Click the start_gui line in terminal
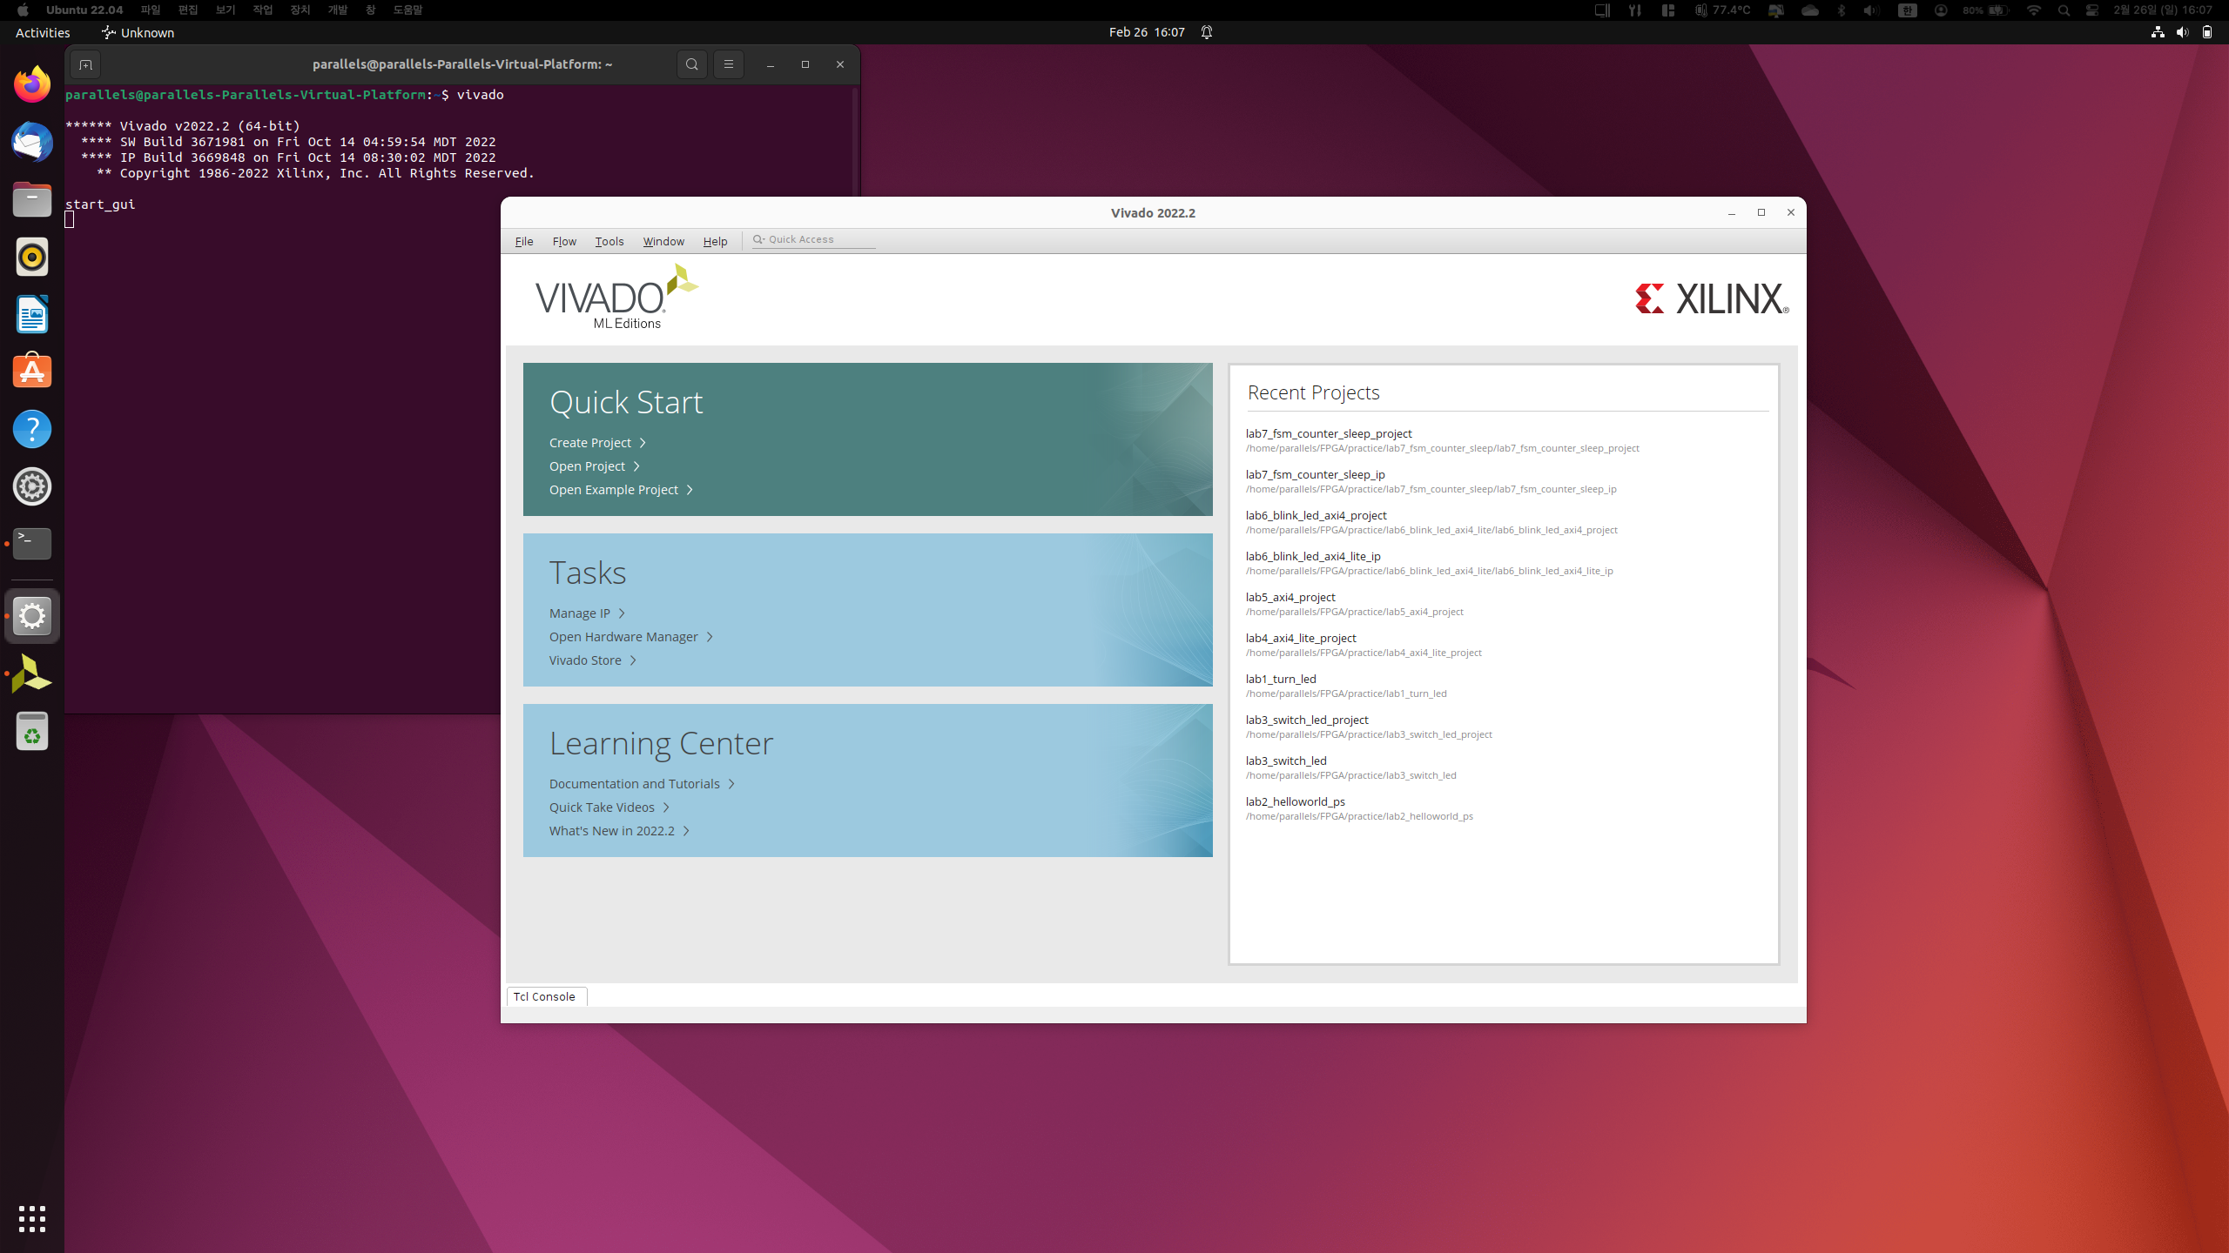This screenshot has width=2229, height=1253. (x=100, y=204)
